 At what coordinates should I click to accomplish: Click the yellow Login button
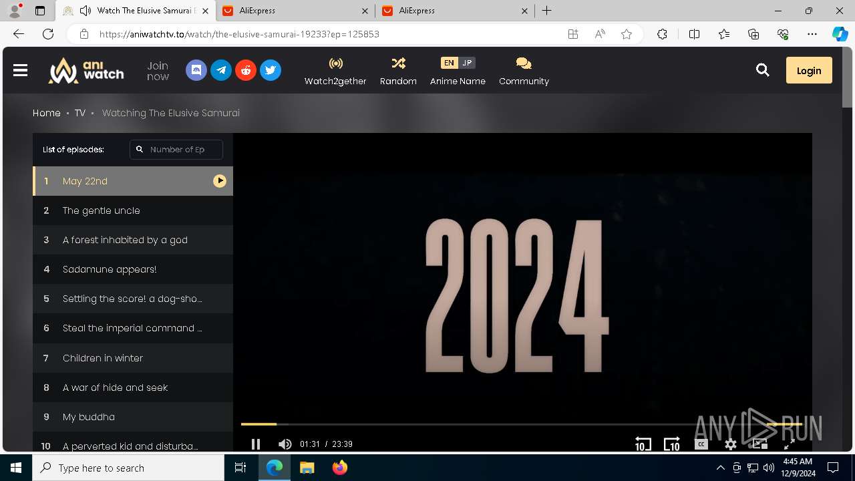point(809,70)
